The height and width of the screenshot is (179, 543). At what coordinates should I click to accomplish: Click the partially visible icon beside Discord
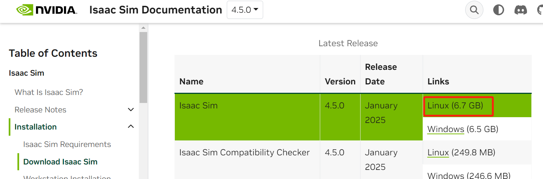click(x=540, y=10)
